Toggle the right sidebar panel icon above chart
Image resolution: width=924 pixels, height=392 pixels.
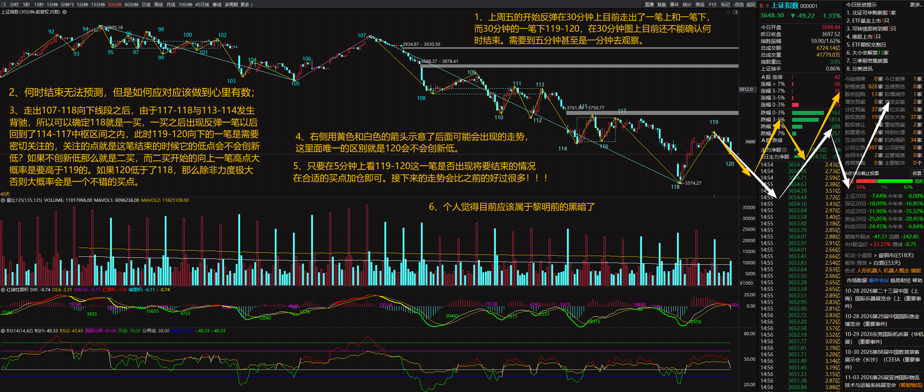pyautogui.click(x=735, y=12)
